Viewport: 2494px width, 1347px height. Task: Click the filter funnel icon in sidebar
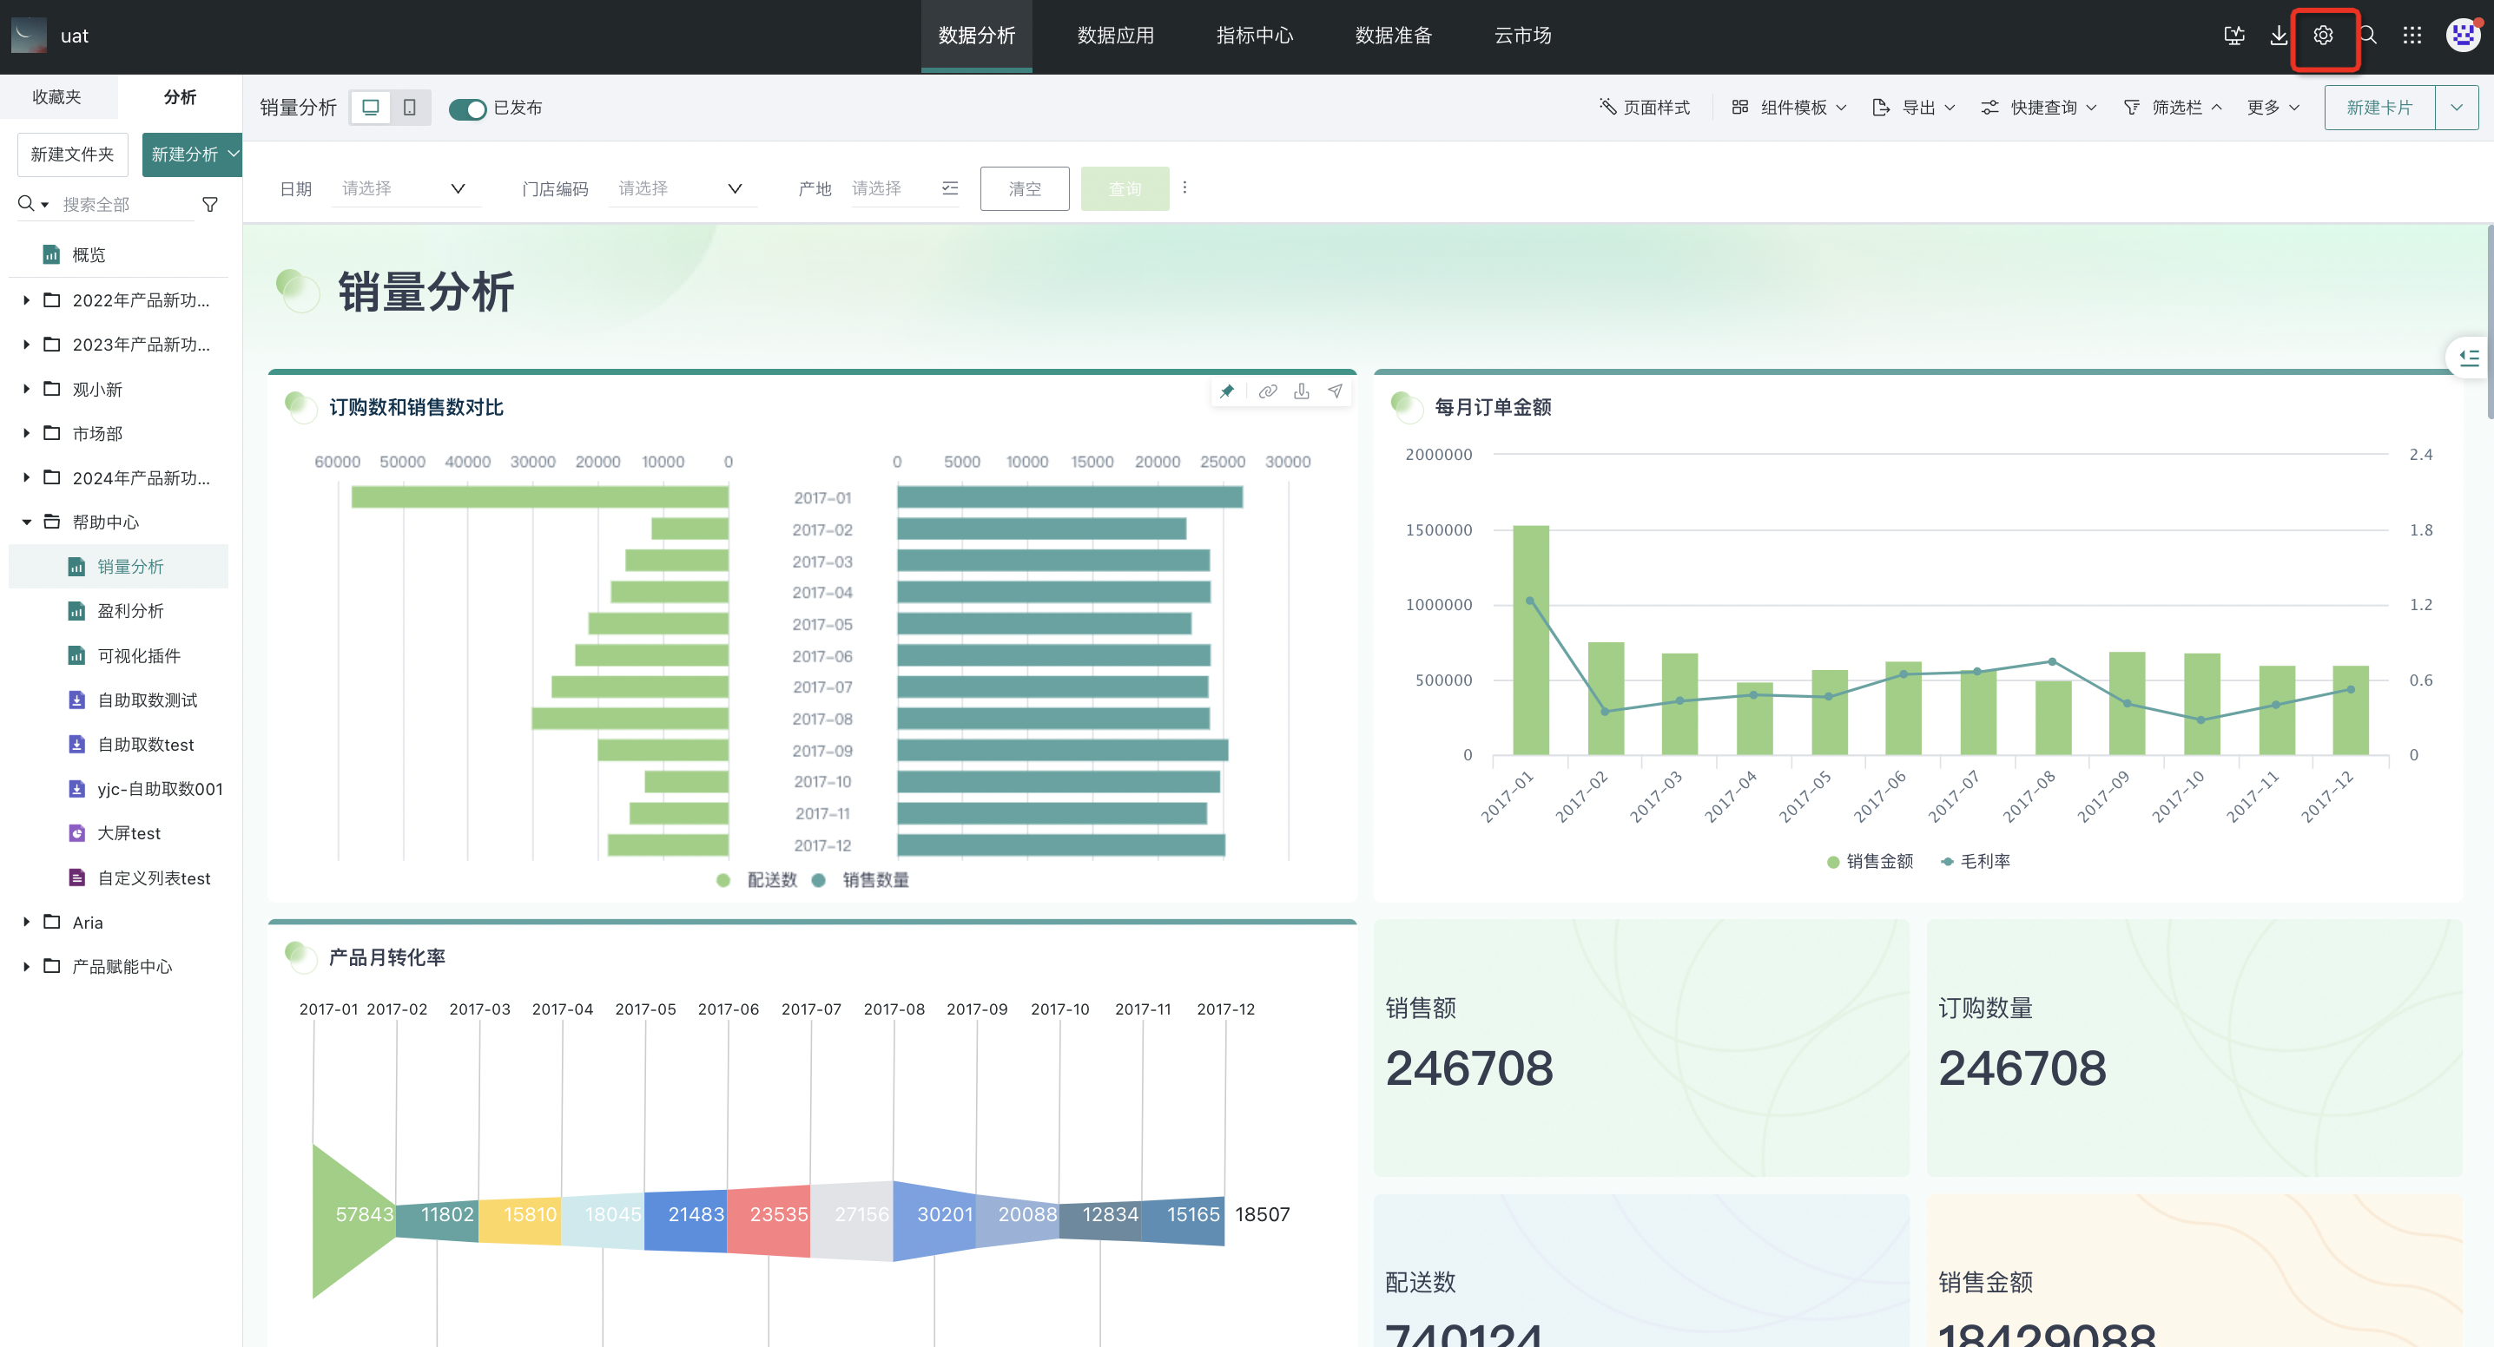click(x=210, y=204)
